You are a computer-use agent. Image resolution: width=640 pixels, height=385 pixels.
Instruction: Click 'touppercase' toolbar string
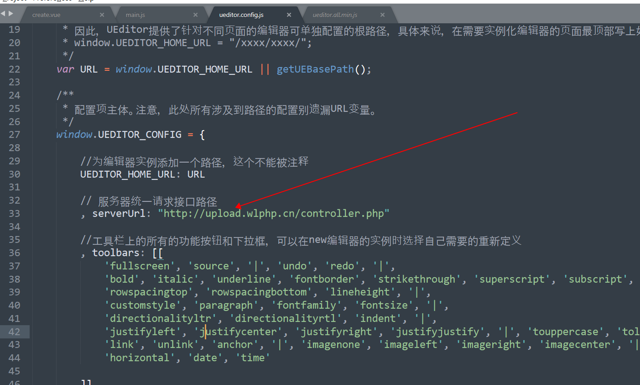point(566,332)
